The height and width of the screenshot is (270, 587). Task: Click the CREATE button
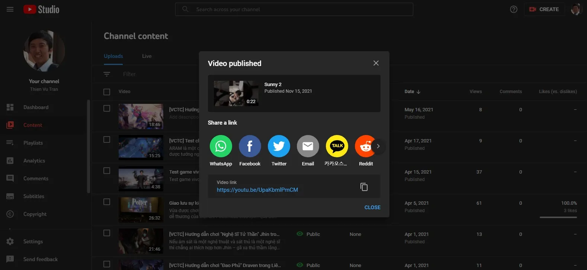coord(544,9)
